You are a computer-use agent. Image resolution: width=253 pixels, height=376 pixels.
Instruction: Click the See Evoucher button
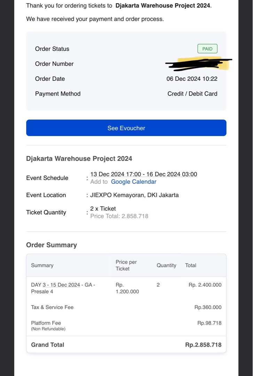126,128
